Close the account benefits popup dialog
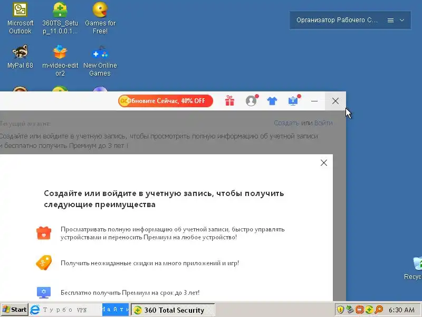 coord(324,163)
